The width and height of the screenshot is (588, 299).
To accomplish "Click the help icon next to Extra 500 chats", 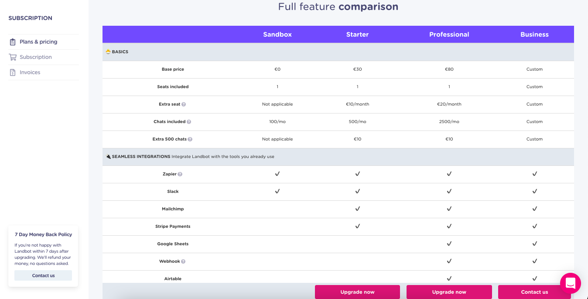I will click(190, 139).
